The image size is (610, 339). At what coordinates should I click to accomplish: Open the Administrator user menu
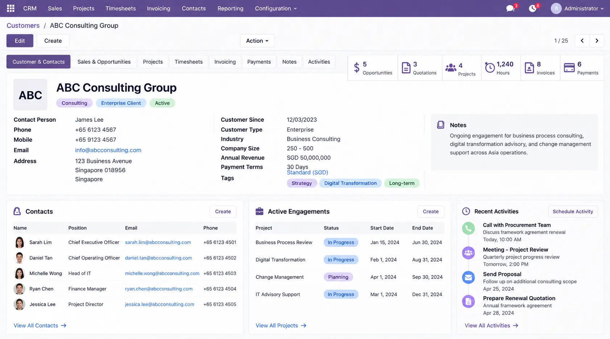[584, 8]
